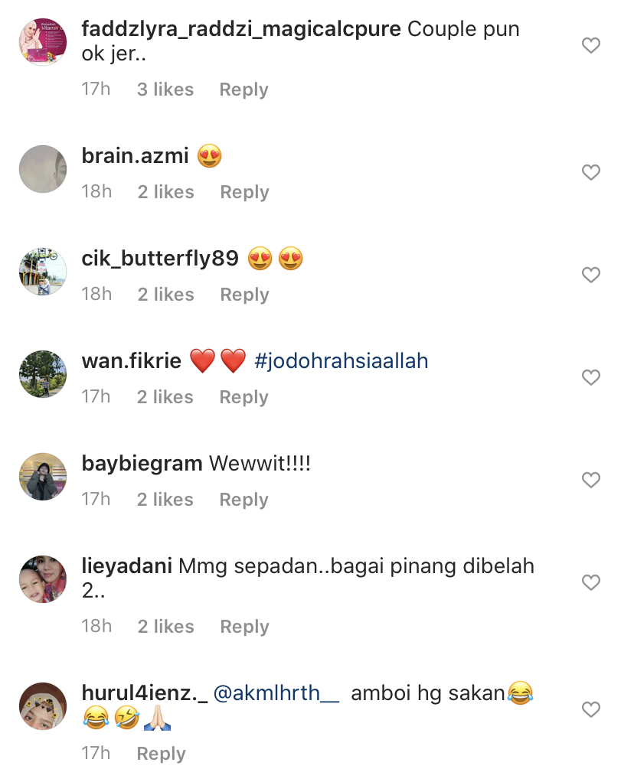
Task: Open baybiegram's profile avatar
Action: (x=43, y=476)
